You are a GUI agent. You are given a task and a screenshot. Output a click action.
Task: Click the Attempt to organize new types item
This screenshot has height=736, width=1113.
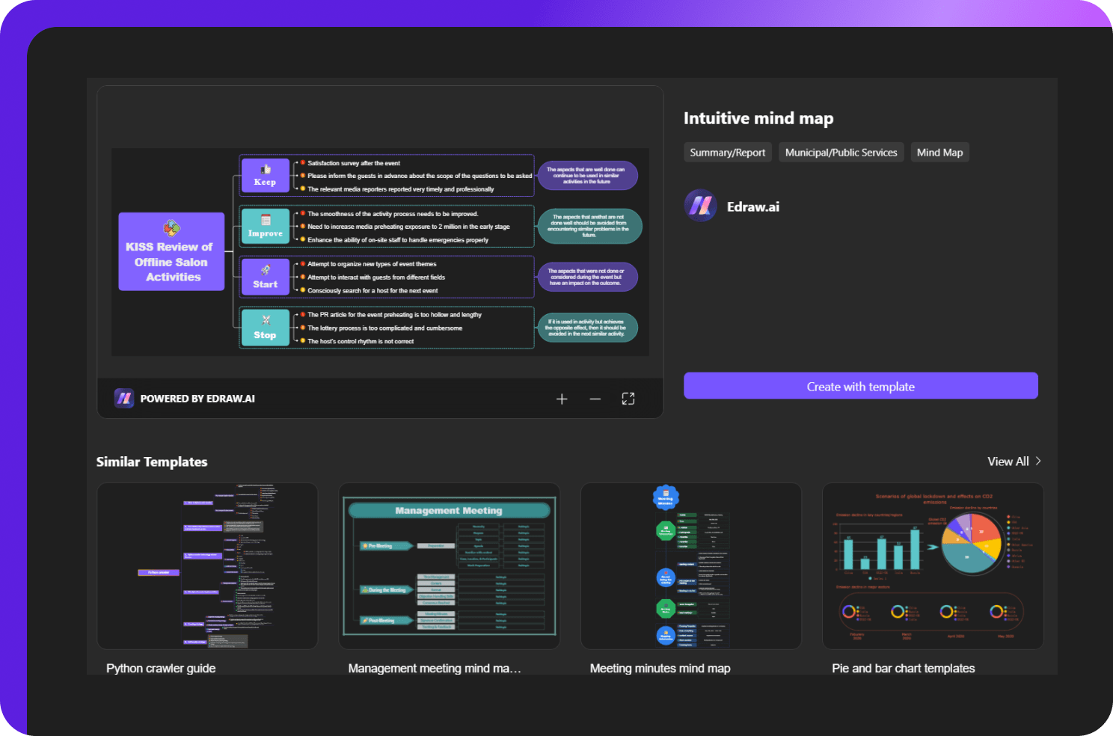[x=372, y=264]
